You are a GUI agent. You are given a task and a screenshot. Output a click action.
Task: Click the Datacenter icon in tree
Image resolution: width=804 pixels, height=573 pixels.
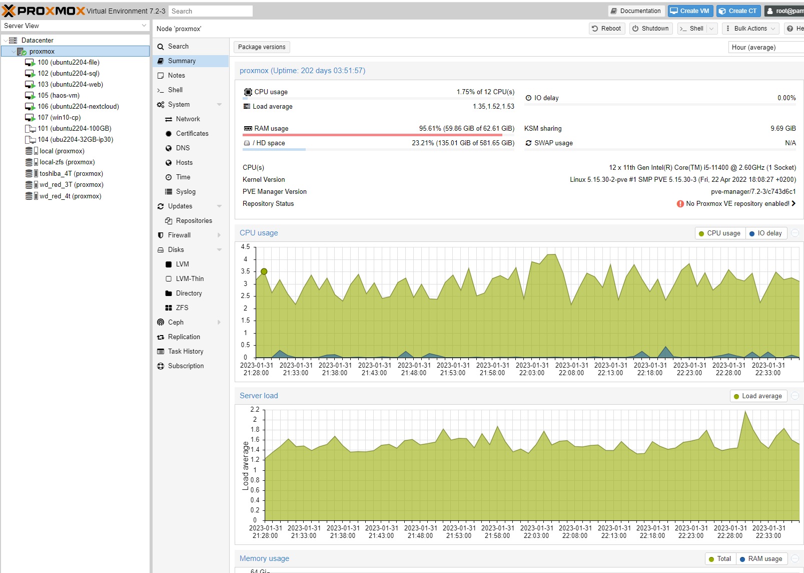click(13, 40)
